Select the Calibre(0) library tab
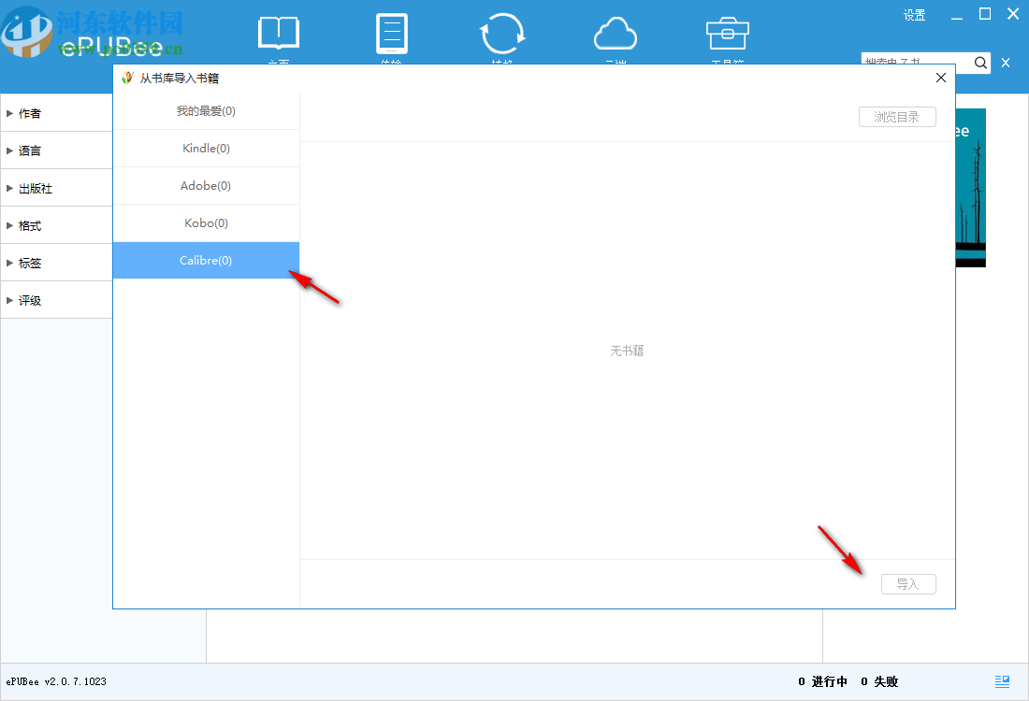Image resolution: width=1029 pixels, height=701 pixels. [x=206, y=261]
